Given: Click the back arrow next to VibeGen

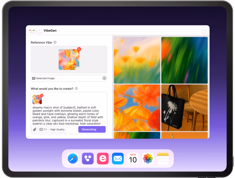Looking at the screenshot, I should pos(39,30).
